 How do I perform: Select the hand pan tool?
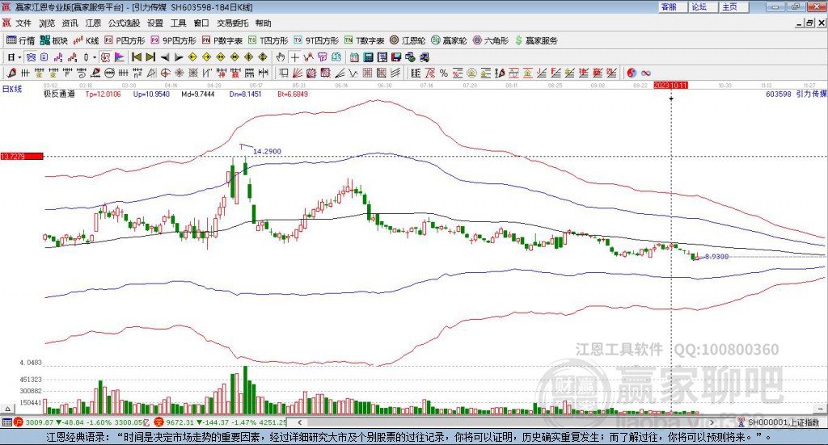(x=281, y=57)
